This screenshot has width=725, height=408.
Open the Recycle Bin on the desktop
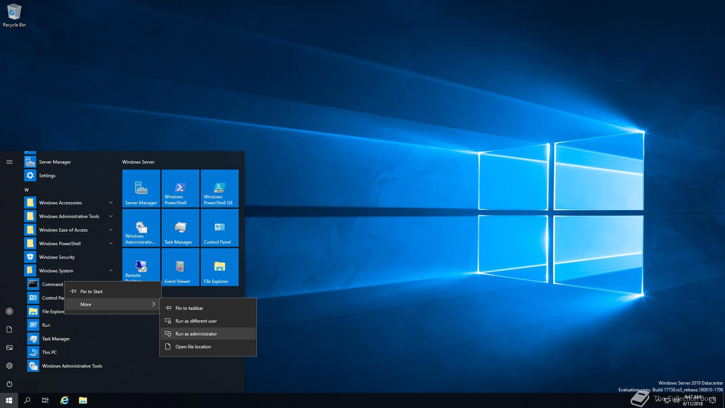tap(14, 15)
